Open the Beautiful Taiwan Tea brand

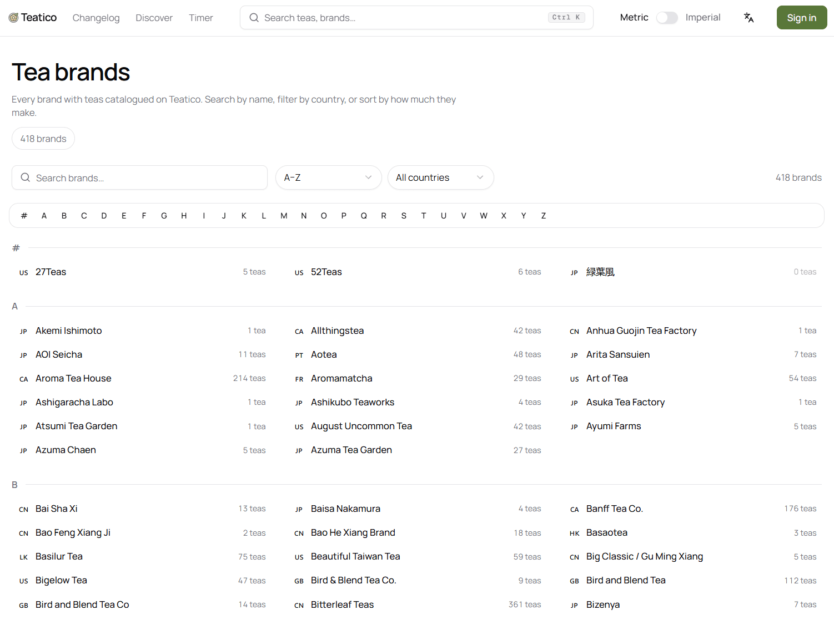pyautogui.click(x=418, y=557)
